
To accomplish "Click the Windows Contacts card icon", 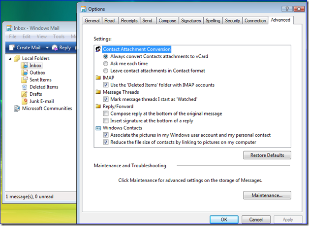I will (x=98, y=128).
